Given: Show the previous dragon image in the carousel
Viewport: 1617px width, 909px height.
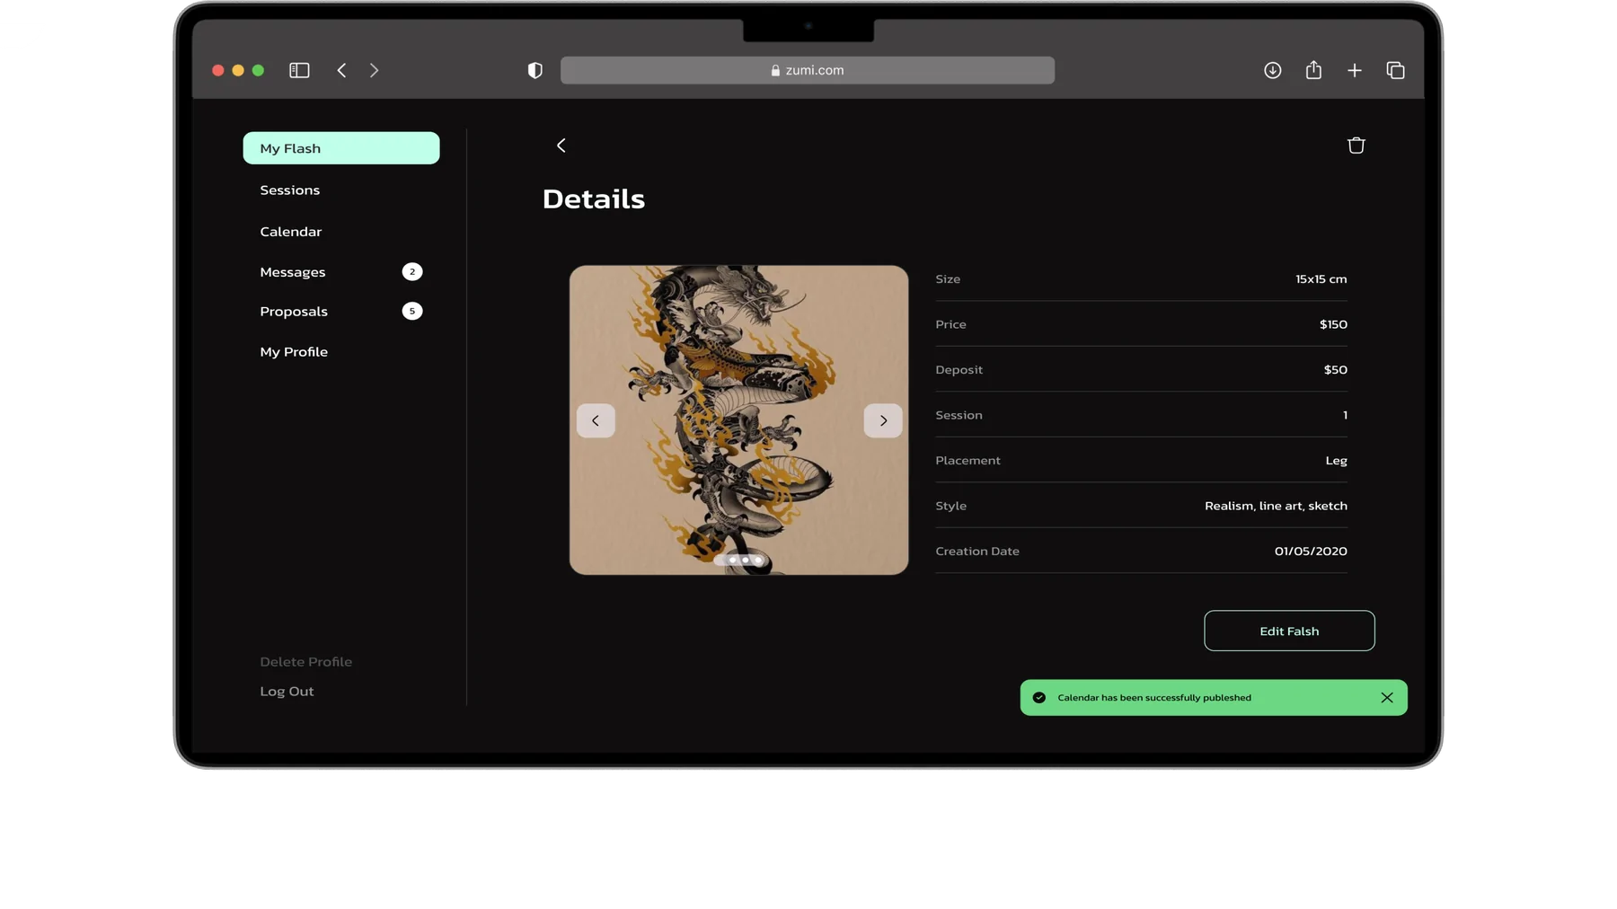Looking at the screenshot, I should tap(596, 420).
